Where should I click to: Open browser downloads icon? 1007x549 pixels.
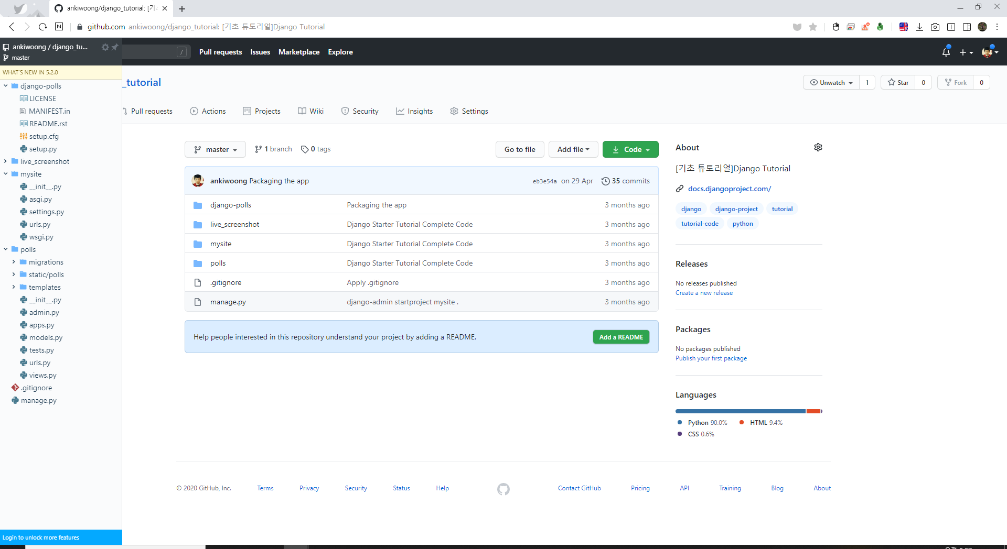coord(919,27)
